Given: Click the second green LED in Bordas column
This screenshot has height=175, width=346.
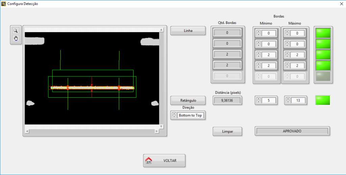Looking at the screenshot, I should pyautogui.click(x=323, y=44).
